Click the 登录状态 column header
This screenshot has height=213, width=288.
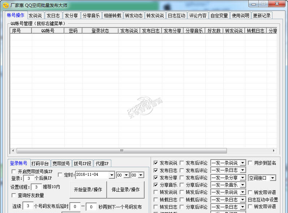(100, 31)
